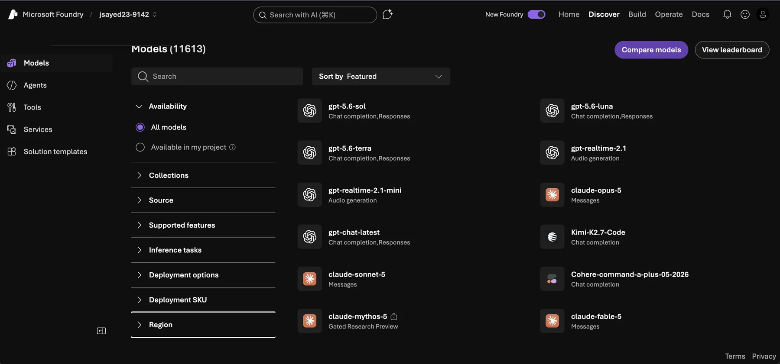Click the Kimi-K2.7-Code model logo icon

coord(552,237)
